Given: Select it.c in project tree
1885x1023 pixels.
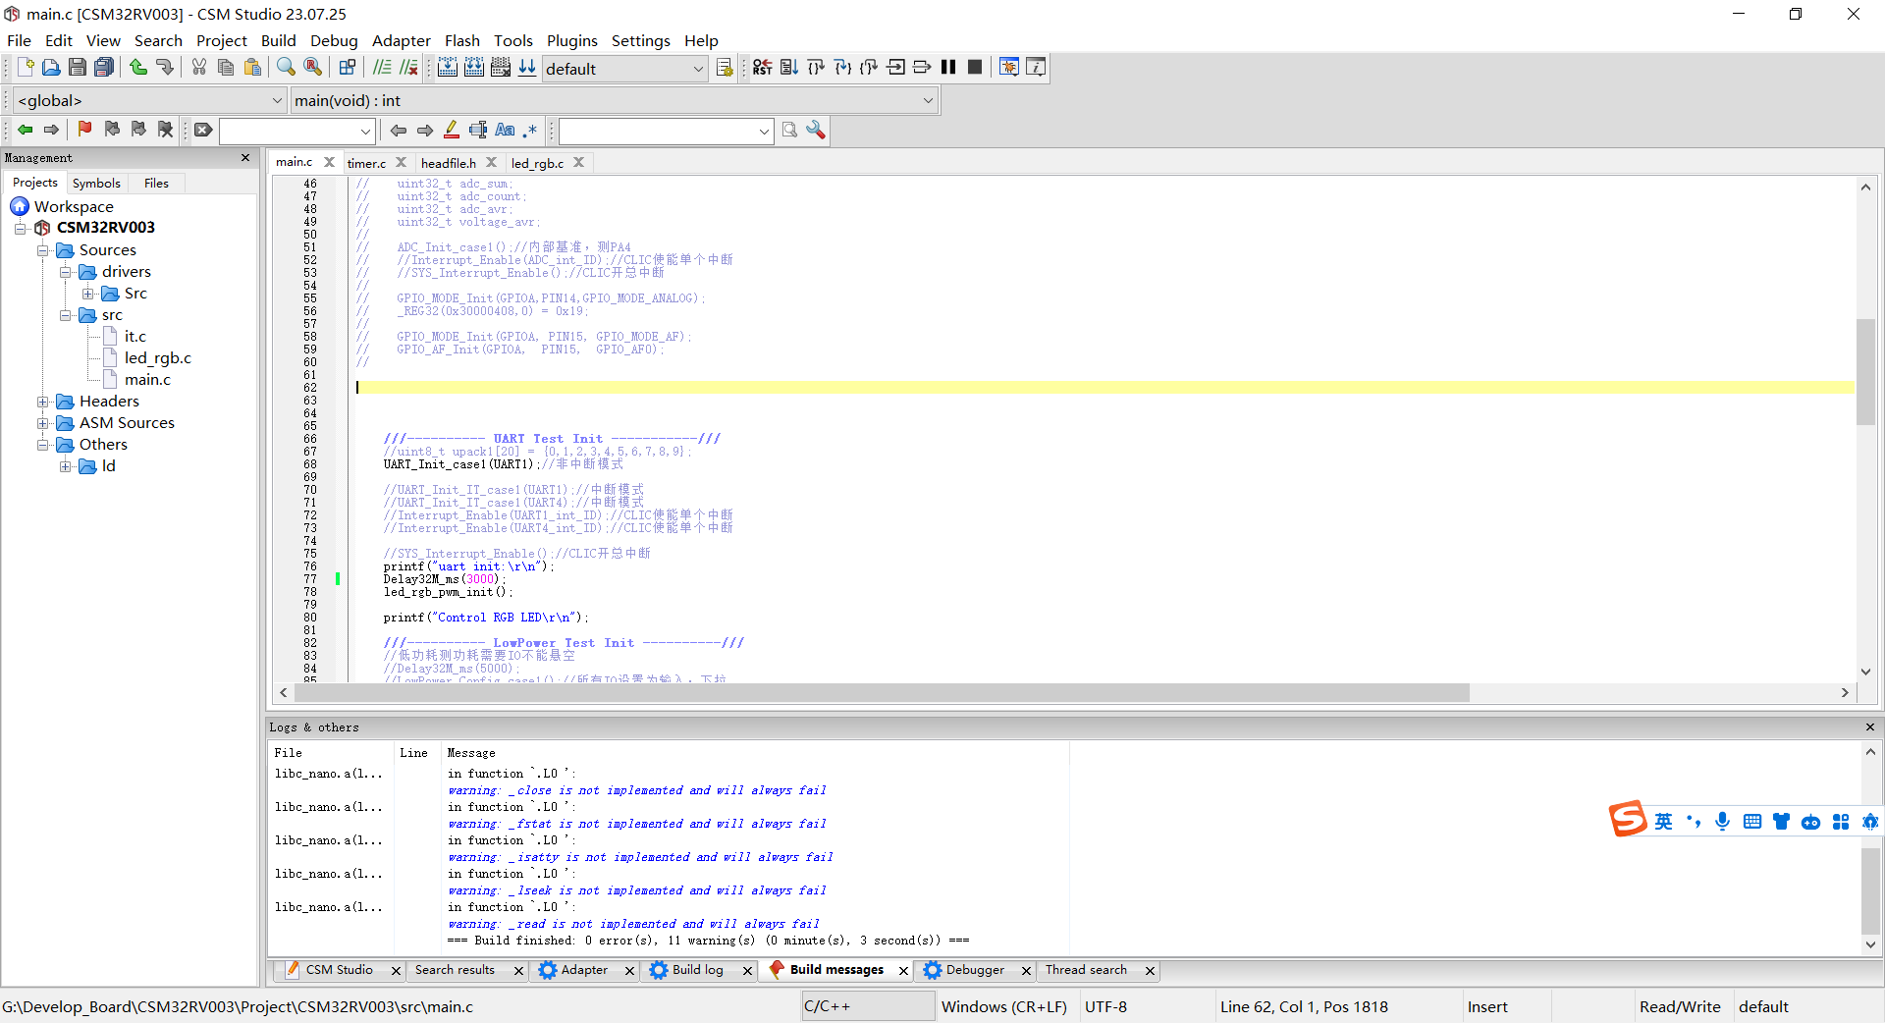Looking at the screenshot, I should point(135,337).
